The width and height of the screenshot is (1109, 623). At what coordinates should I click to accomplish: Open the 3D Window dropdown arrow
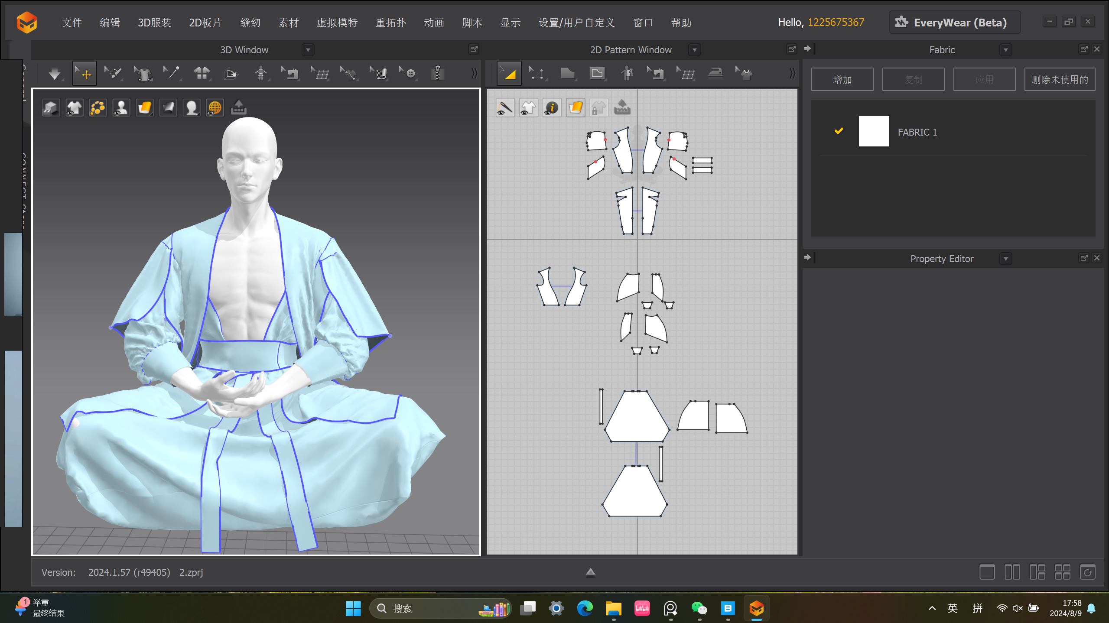(308, 50)
